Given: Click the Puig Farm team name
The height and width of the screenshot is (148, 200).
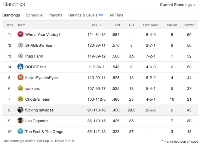Looking at the screenshot, I should pyautogui.click(x=34, y=56).
